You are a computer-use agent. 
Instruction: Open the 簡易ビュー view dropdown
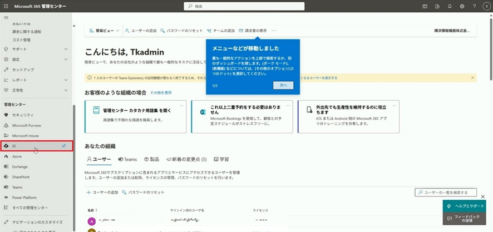coord(104,31)
